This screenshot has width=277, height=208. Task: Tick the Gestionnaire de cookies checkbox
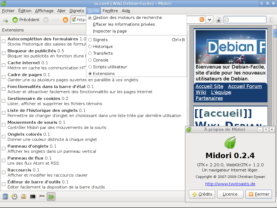point(4,101)
